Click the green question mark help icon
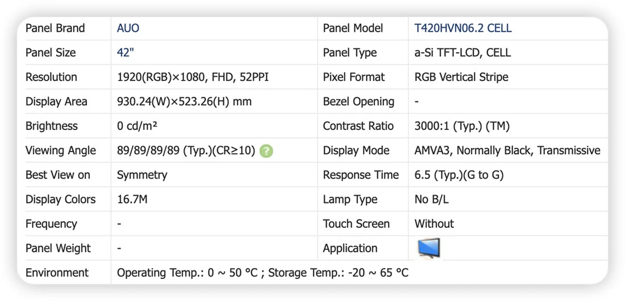Image resolution: width=625 pixels, height=301 pixels. click(266, 151)
